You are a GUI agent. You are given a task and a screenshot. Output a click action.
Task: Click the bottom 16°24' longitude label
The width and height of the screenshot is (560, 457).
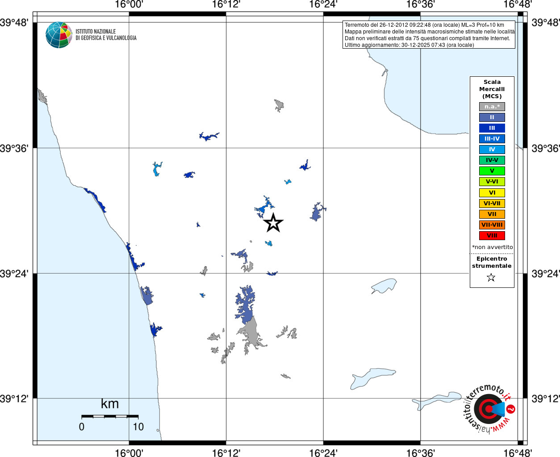tap(323, 453)
